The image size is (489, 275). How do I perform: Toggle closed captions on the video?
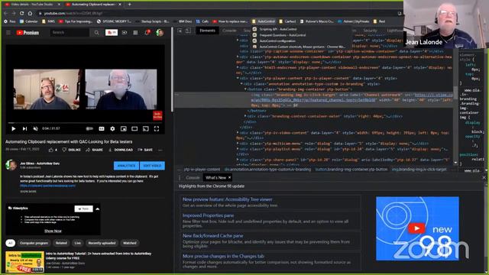(102, 128)
